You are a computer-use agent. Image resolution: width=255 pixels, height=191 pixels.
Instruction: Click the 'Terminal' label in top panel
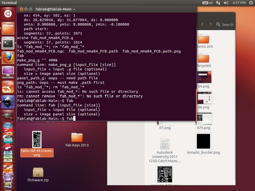click(9, 3)
